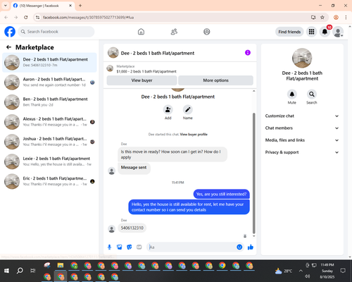The image size is (352, 282).
Task: Click Dee's large profile picture in right panel
Action: click(302, 58)
